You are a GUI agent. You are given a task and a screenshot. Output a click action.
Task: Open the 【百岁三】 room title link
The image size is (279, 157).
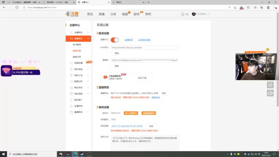[x=127, y=126]
